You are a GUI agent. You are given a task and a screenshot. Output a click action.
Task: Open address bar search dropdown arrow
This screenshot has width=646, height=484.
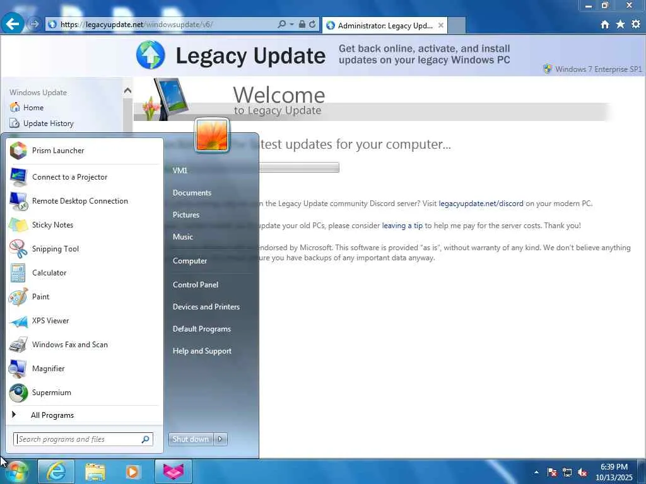(291, 25)
